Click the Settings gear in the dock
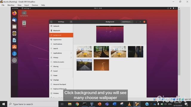Viewport: 191px width, 107px height. [14, 60]
